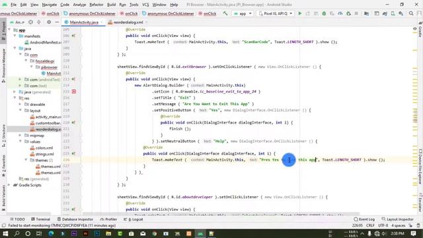
Task: Open the SDK Manager download icon
Action: (401, 13)
